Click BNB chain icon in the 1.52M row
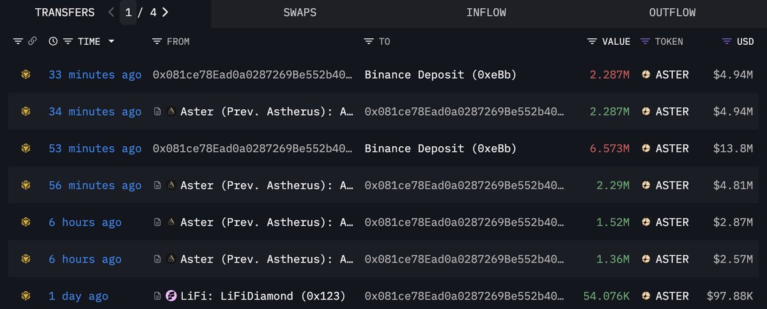Screen dimensions: 767x309 [26, 222]
